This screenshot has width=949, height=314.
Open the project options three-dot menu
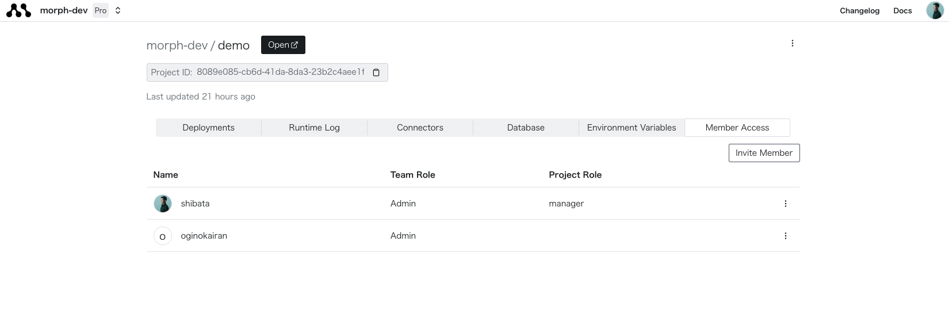pos(792,43)
